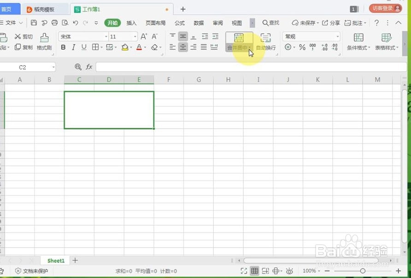Open 宋体 font name dropdown
The width and height of the screenshot is (411, 278).
(106, 37)
